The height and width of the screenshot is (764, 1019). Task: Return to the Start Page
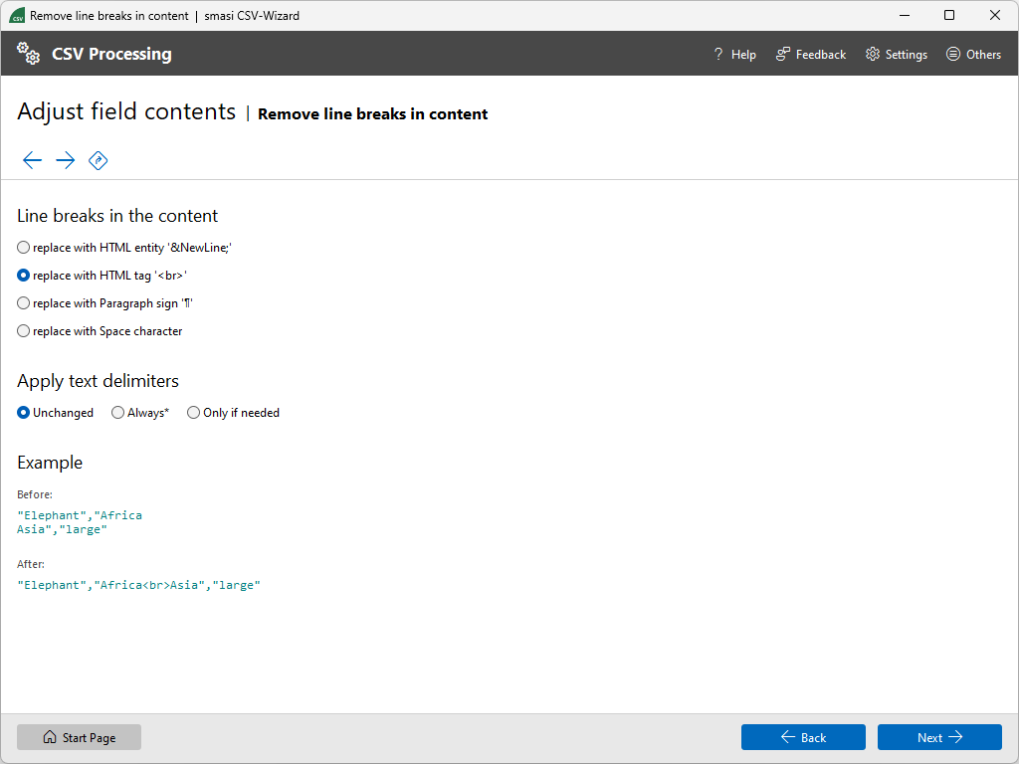[79, 737]
